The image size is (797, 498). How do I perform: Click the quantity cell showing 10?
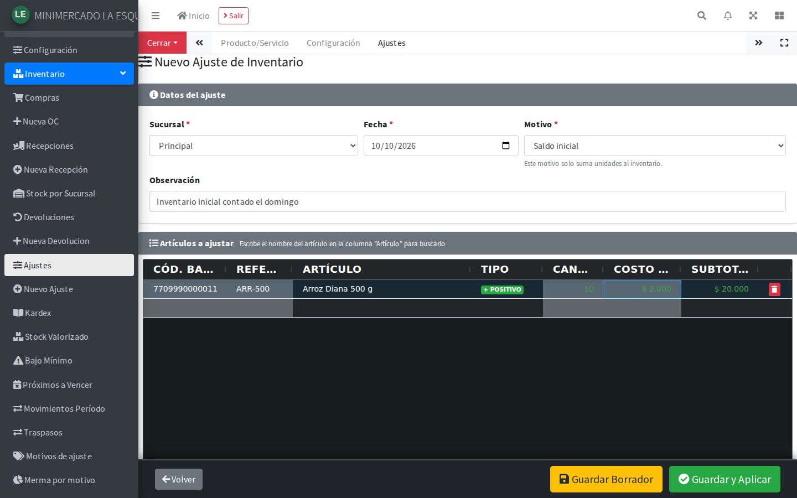coord(573,289)
